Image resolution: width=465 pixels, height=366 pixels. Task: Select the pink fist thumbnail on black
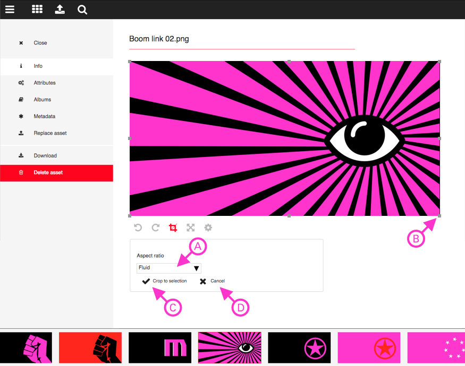(26, 347)
